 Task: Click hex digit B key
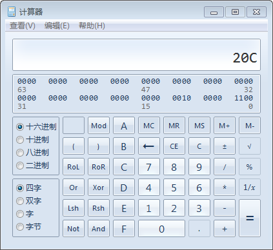(124, 146)
